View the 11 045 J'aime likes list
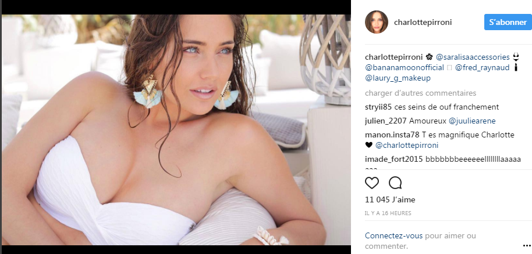Image resolution: width=532 pixels, height=254 pixels. 390,200
